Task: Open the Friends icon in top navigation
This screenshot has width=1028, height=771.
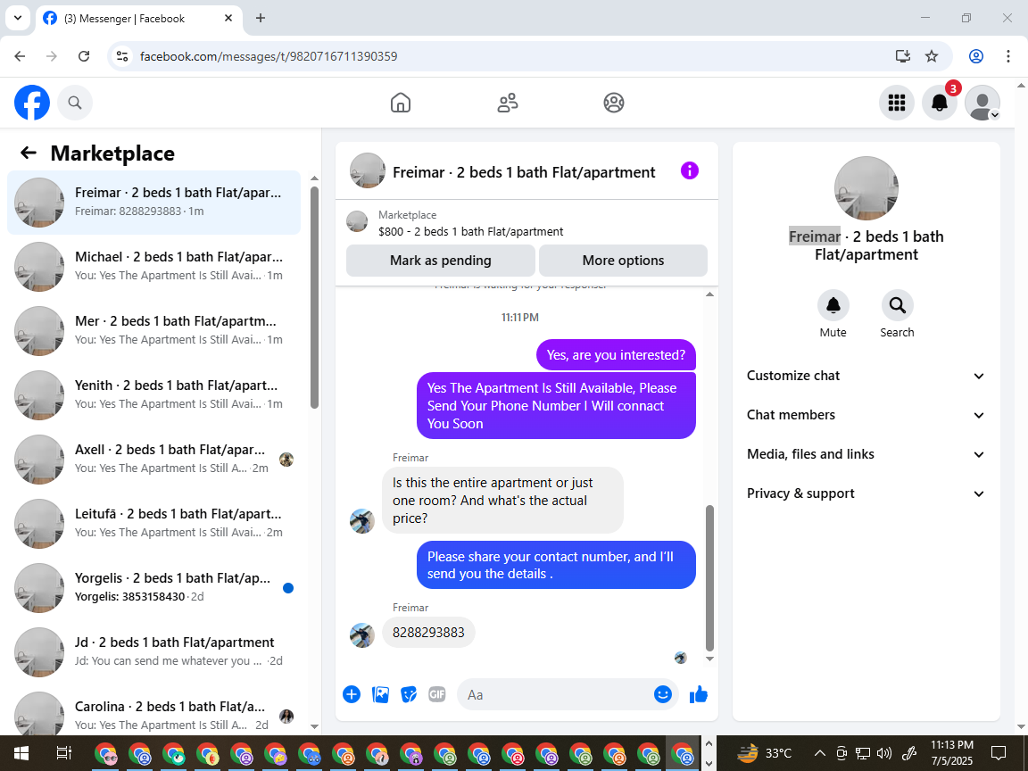Action: (508, 103)
